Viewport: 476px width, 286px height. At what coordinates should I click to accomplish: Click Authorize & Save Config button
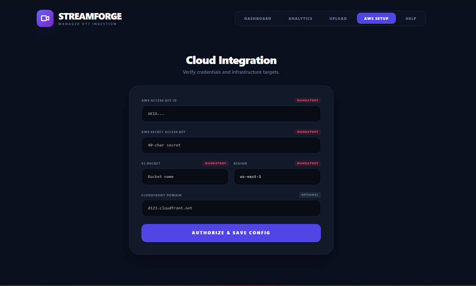(x=231, y=233)
